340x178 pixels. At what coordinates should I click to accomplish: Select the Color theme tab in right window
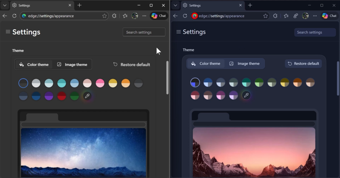(x=206, y=63)
